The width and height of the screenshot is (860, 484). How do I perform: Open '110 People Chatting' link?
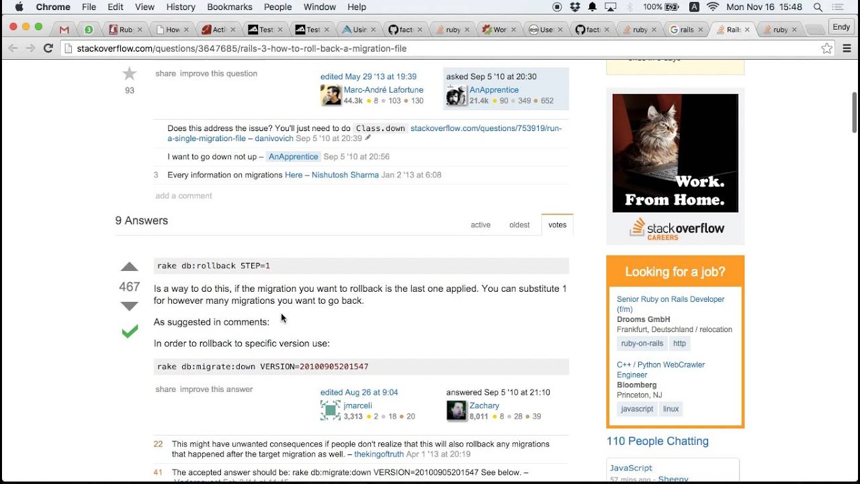point(658,441)
